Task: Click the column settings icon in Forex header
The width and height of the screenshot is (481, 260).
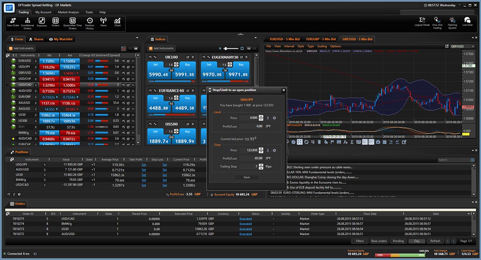Action: click(x=8, y=55)
